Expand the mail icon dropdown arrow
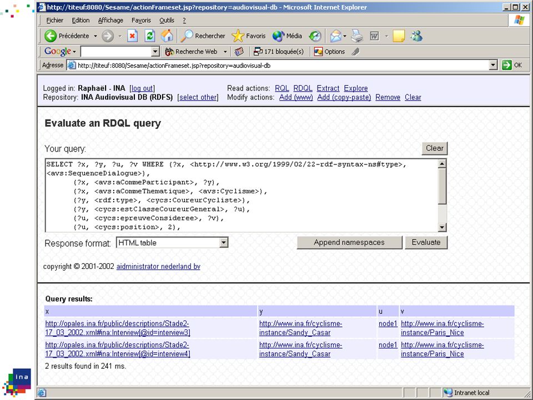 click(x=345, y=36)
